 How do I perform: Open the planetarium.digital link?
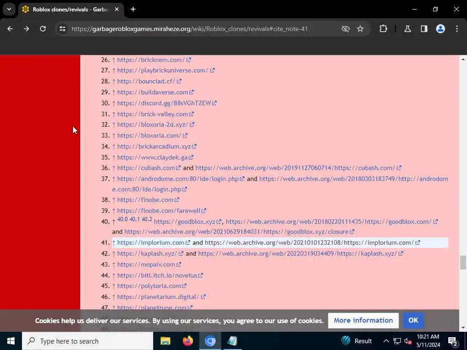point(158,297)
